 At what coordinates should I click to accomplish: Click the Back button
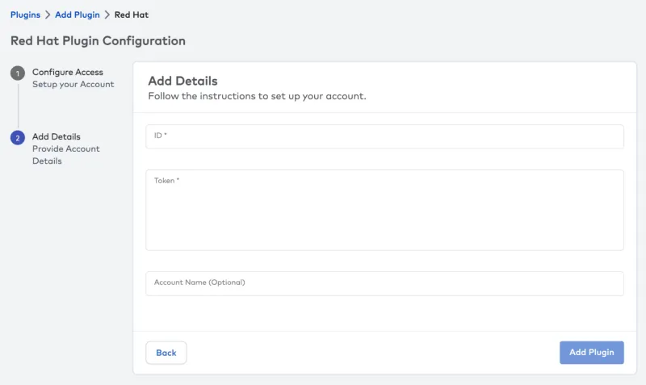[166, 353]
